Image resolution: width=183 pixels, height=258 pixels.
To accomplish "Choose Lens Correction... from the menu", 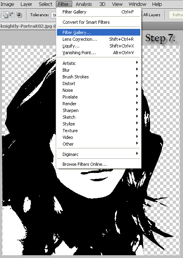I will (x=98, y=39).
